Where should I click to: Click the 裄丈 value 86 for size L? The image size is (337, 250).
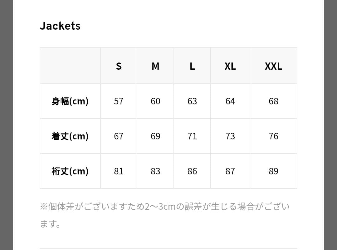click(x=192, y=171)
